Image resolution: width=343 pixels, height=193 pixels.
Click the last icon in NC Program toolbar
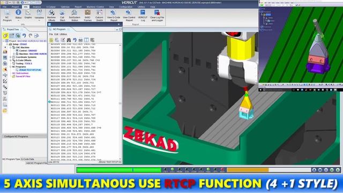(x=92, y=40)
